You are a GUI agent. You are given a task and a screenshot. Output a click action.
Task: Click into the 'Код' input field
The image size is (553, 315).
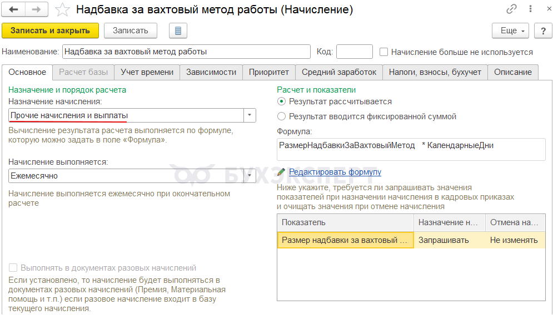coord(355,52)
